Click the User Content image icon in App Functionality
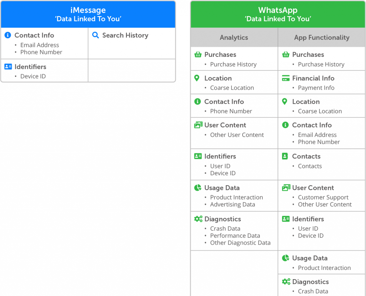 [x=286, y=187]
